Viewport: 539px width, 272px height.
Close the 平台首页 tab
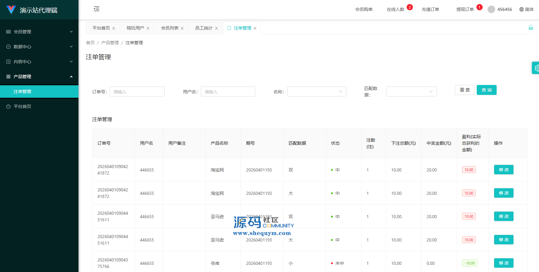point(114,28)
